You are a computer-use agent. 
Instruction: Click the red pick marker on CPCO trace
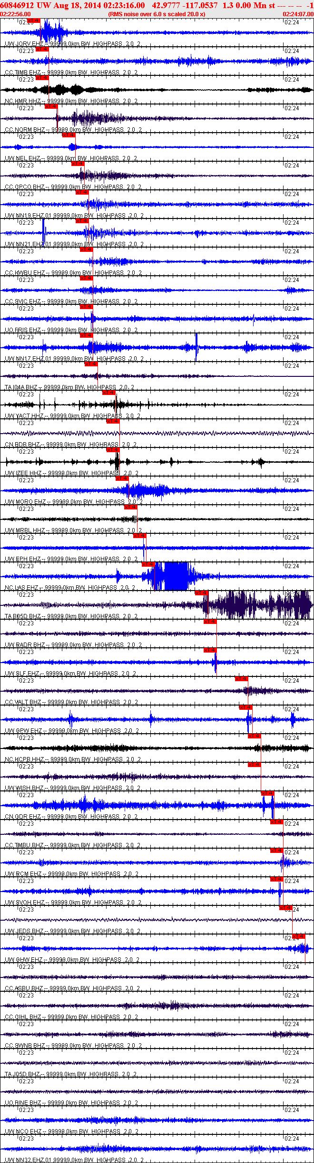[x=78, y=164]
